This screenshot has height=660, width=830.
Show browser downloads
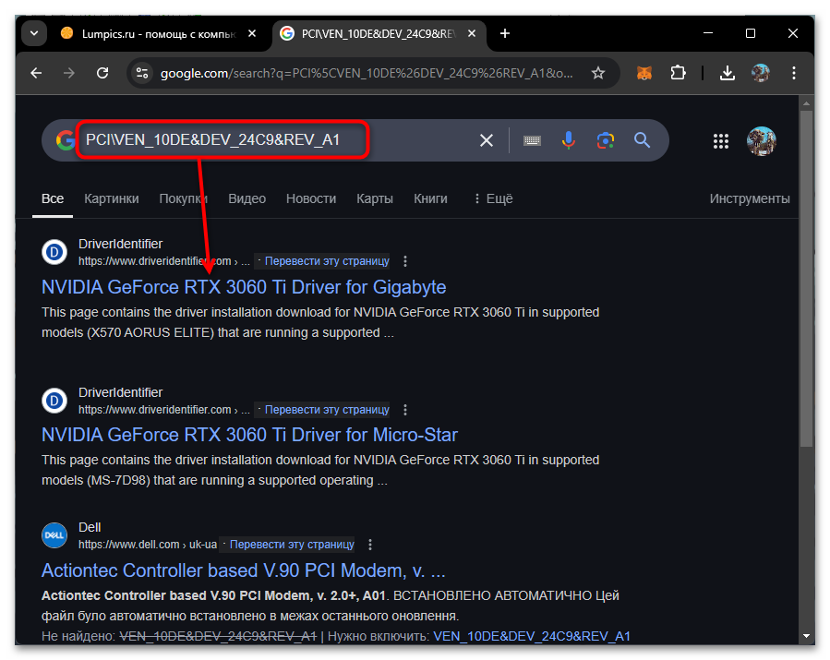(x=728, y=73)
